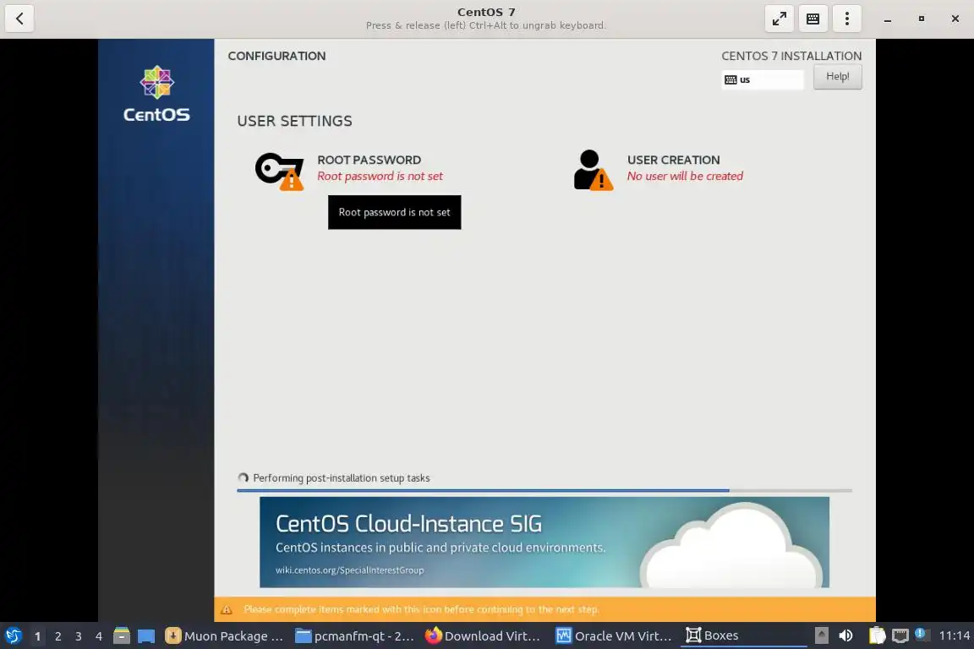
Task: Open the file manager launcher in taskbar
Action: point(122,635)
